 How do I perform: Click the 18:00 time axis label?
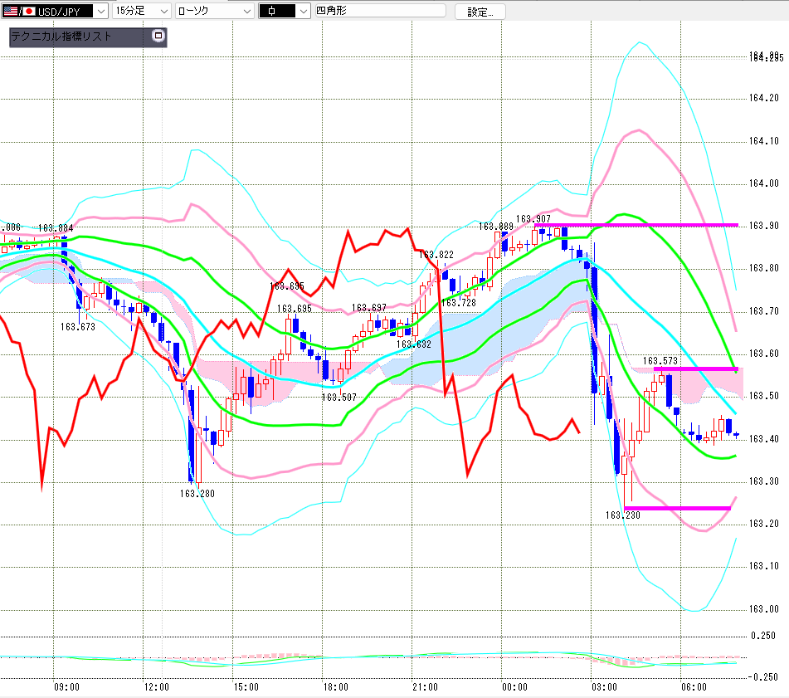tap(335, 687)
